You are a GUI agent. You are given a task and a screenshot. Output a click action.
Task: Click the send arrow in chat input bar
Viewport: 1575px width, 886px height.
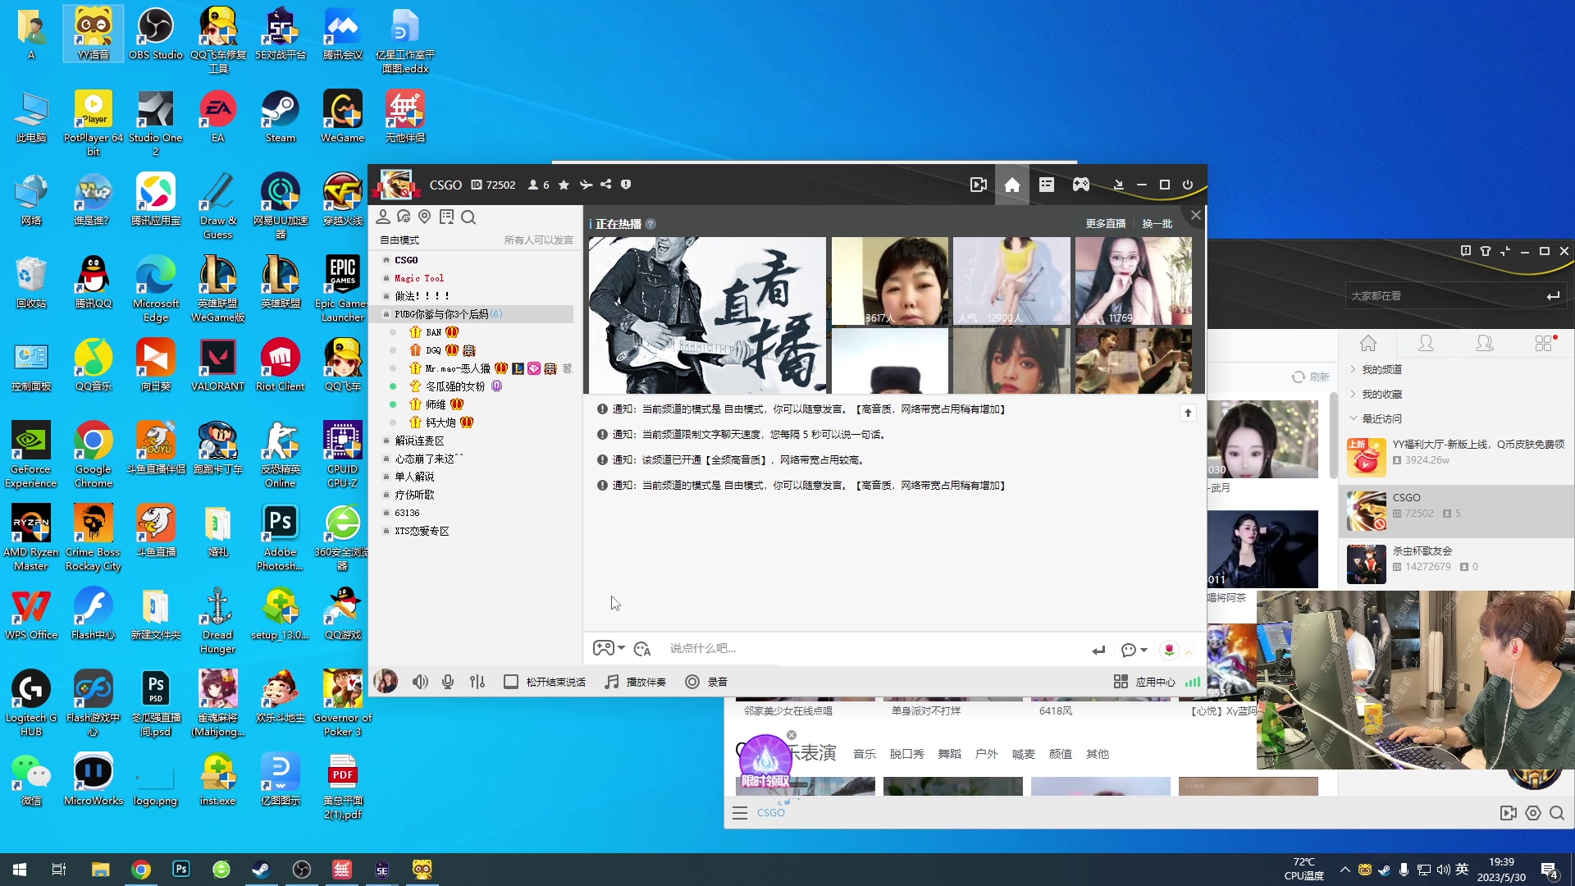pyautogui.click(x=1098, y=650)
